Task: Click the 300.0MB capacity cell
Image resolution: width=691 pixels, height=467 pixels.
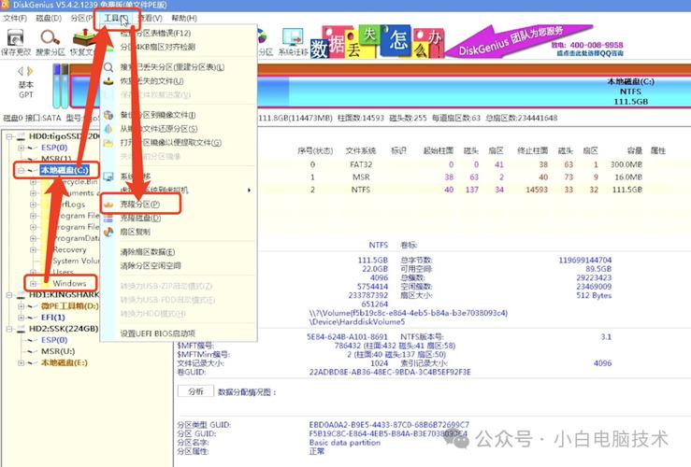Action: click(626, 164)
